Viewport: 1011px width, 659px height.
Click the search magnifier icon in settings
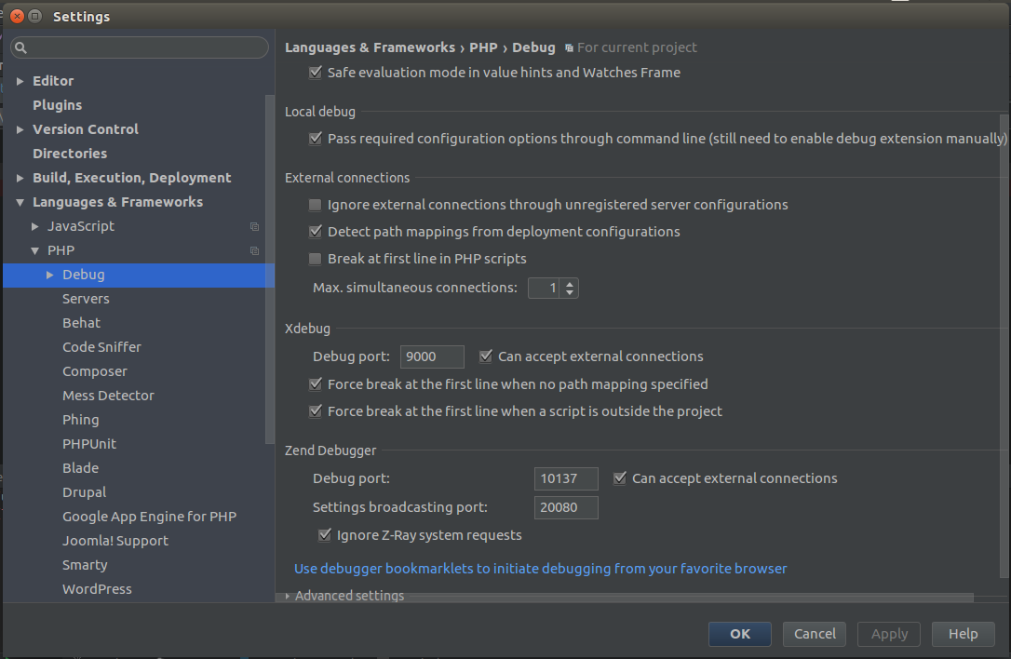(x=21, y=47)
